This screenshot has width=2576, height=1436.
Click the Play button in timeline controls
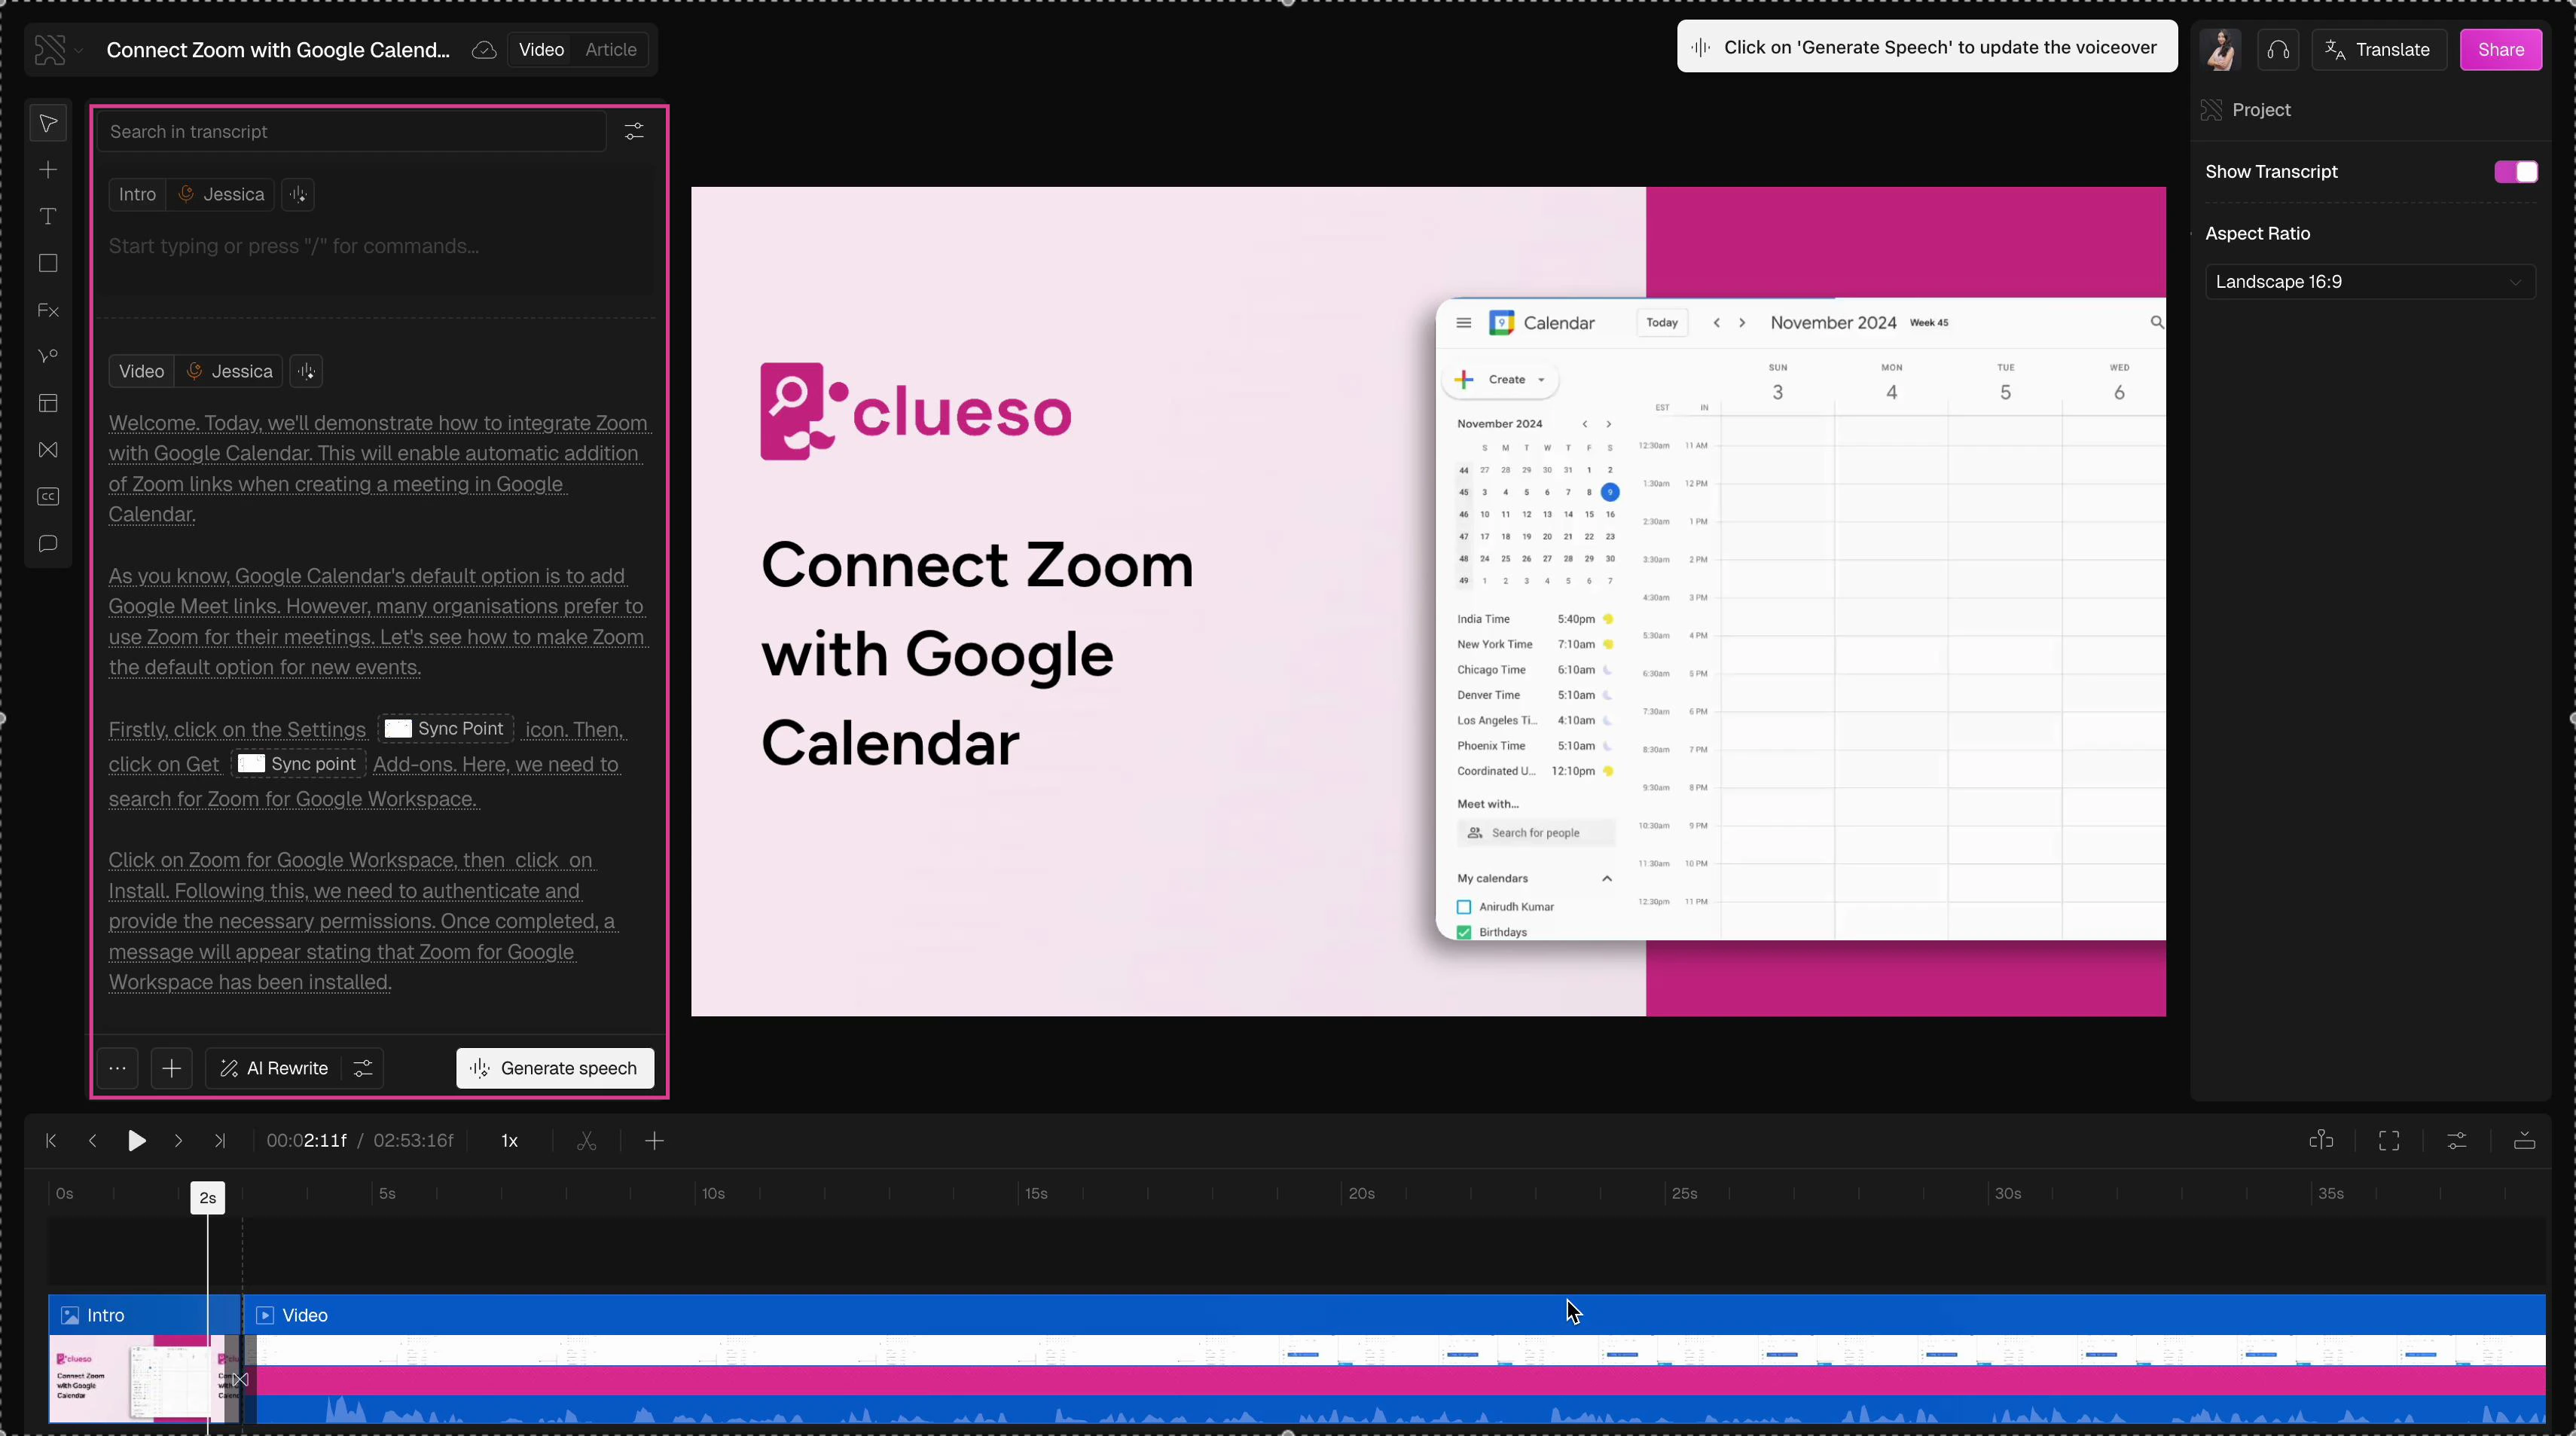click(x=137, y=1141)
